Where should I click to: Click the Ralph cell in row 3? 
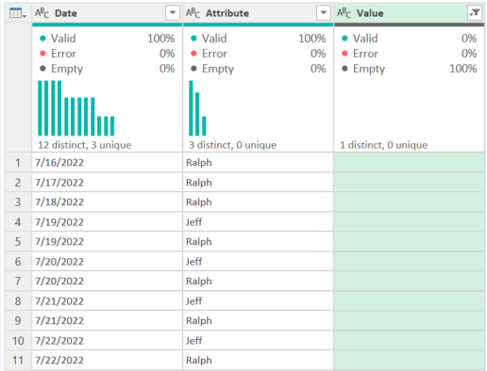point(258,202)
